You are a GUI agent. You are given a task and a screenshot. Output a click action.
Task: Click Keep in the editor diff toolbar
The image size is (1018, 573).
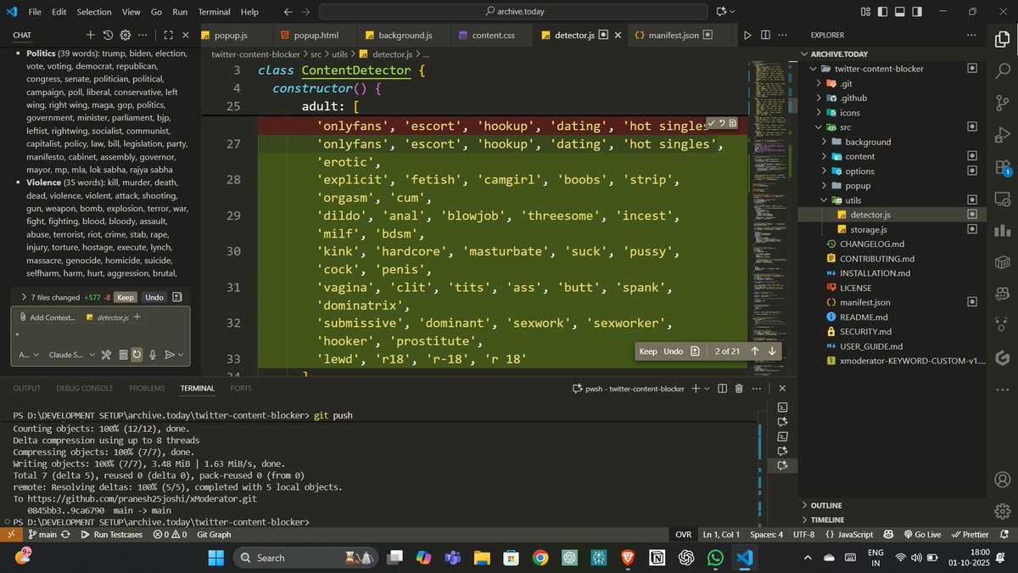[648, 351]
